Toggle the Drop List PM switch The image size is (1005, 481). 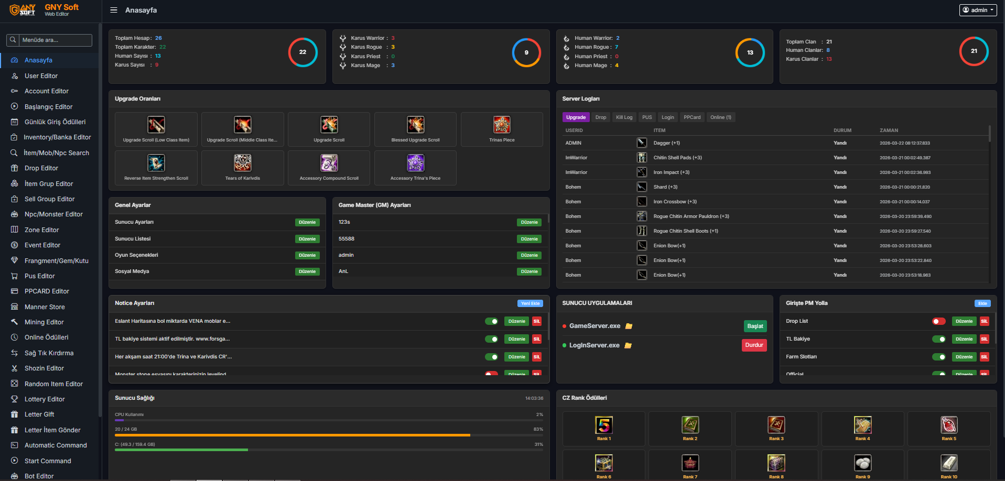939,321
